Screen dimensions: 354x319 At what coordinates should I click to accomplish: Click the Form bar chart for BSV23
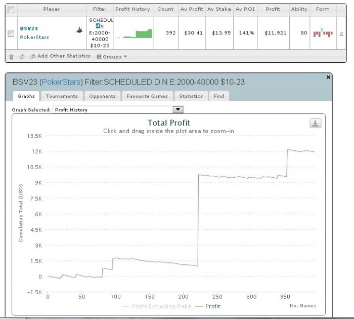(x=323, y=33)
